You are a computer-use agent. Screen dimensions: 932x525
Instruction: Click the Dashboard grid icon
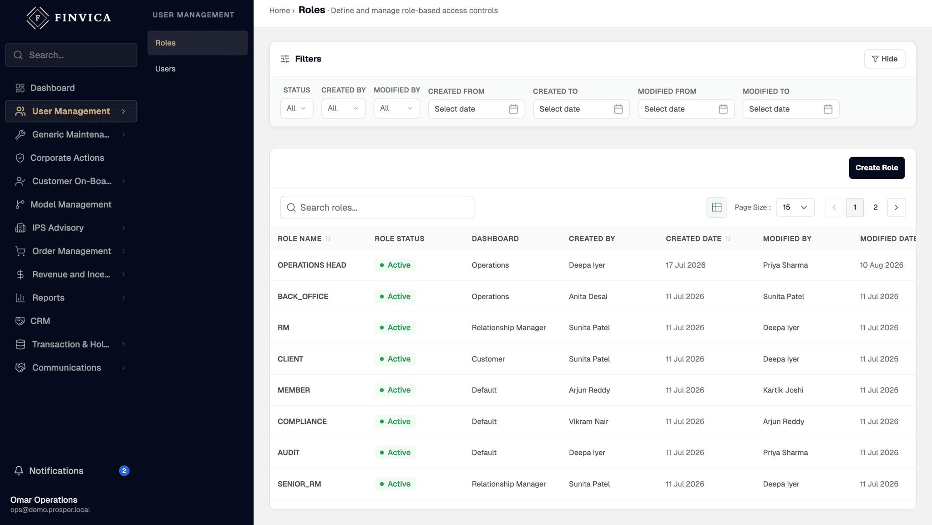pyautogui.click(x=20, y=88)
